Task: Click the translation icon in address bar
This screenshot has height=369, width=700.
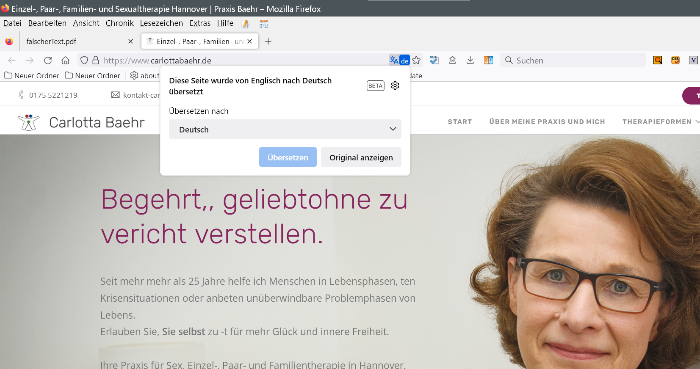Action: tap(399, 60)
